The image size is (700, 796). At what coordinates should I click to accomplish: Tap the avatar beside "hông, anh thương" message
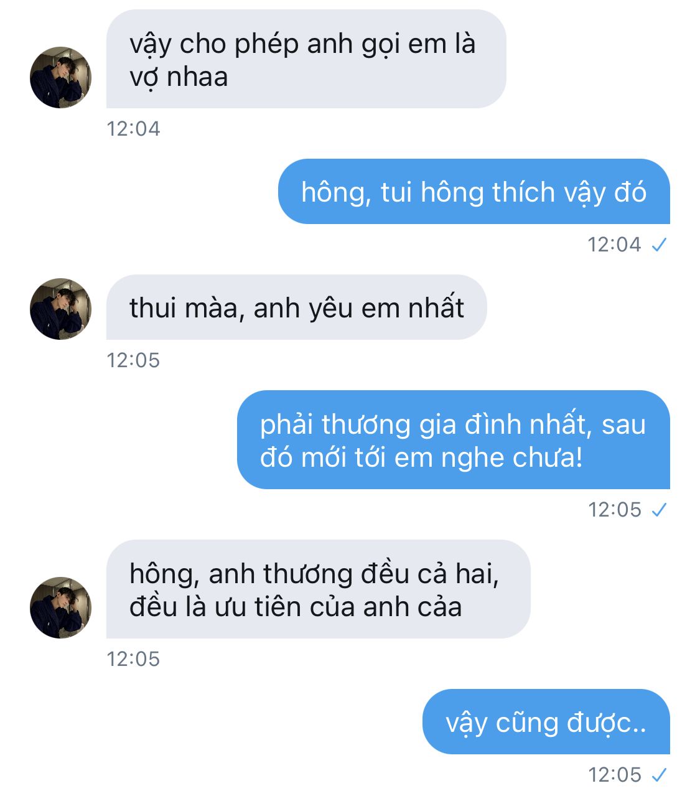click(60, 607)
